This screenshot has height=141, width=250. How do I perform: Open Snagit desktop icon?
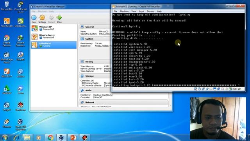(7, 107)
